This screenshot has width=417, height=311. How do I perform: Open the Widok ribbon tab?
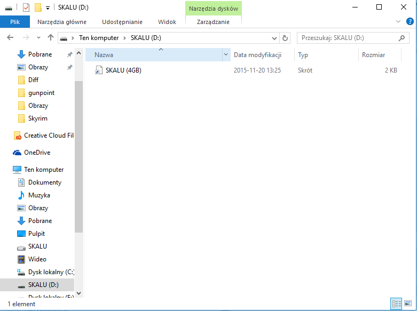167,22
